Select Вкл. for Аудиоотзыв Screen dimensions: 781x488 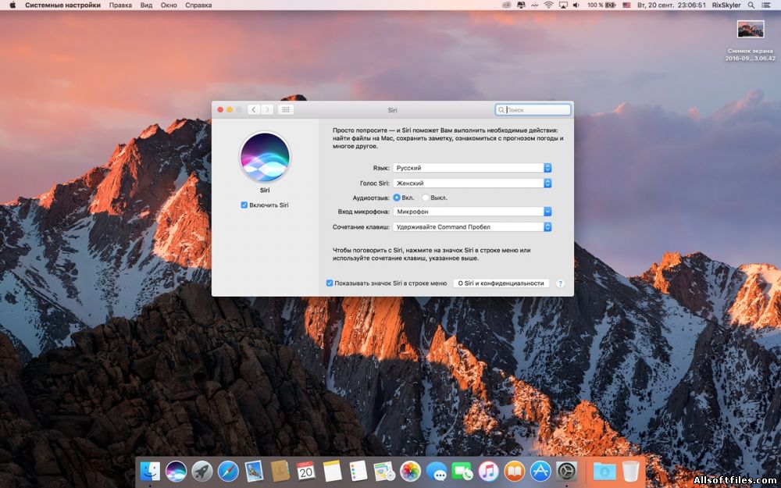point(397,198)
